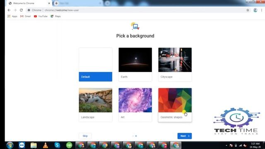
Task: Click the blue Next button
Action: click(185, 136)
